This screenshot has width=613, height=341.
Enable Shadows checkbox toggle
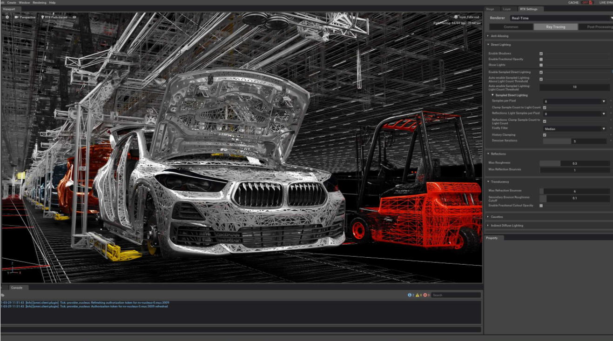(541, 53)
